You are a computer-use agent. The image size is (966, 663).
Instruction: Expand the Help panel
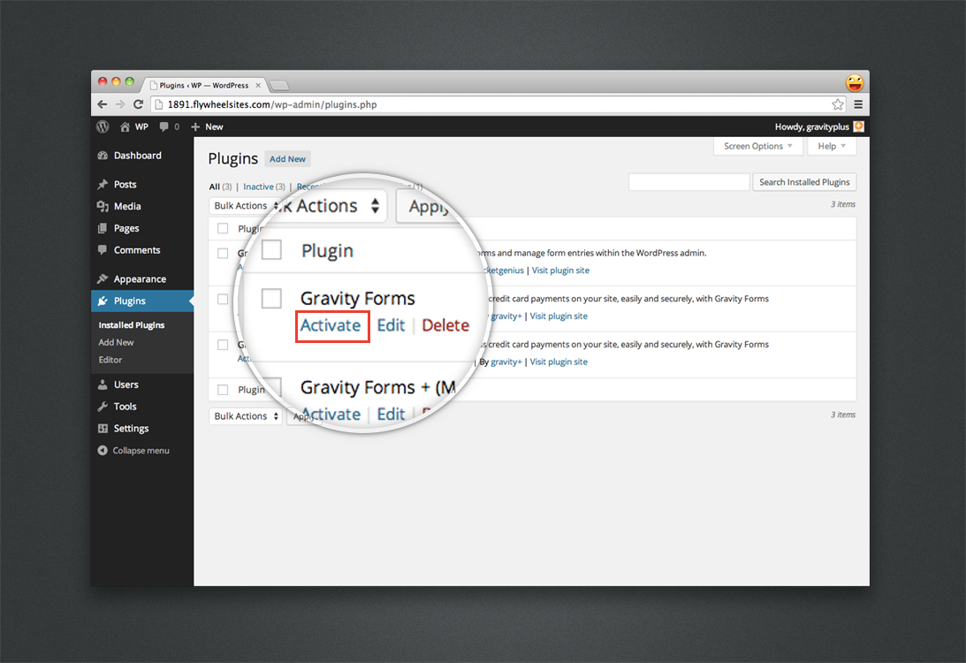pyautogui.click(x=832, y=147)
